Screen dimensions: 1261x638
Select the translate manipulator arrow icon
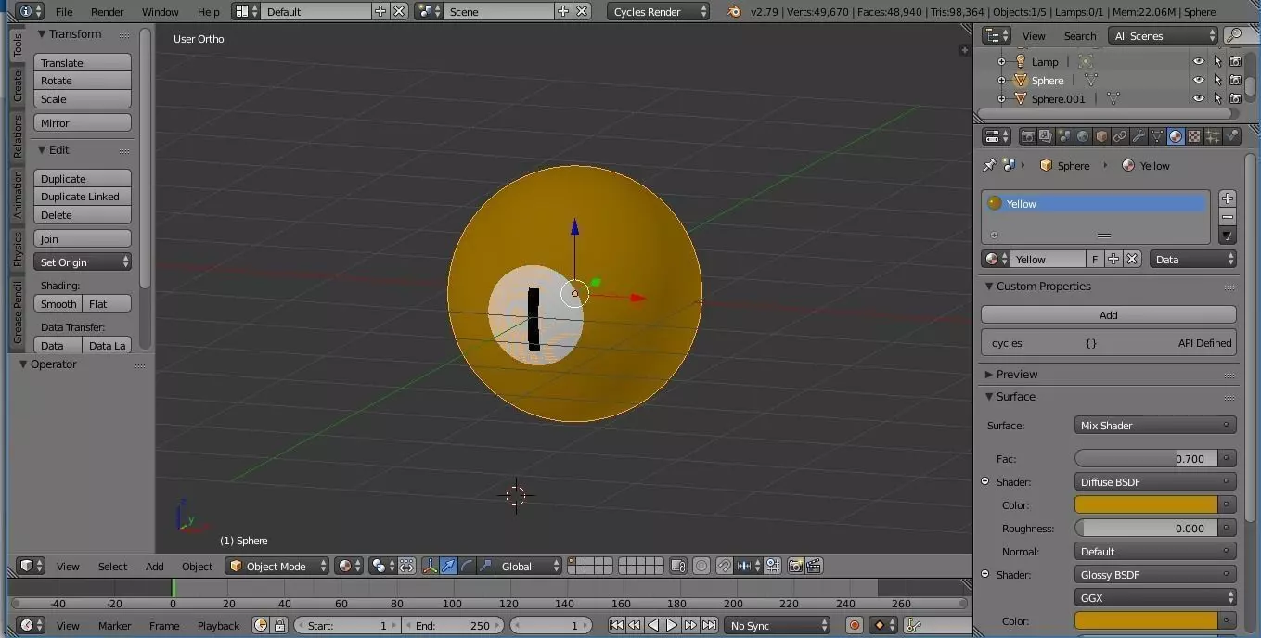(x=448, y=566)
